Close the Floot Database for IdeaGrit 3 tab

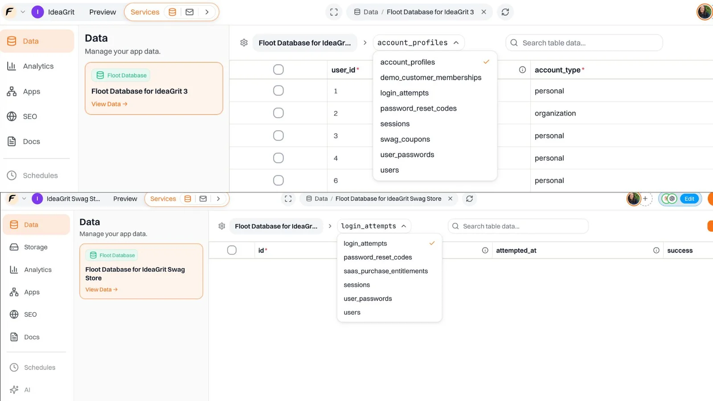coord(484,12)
